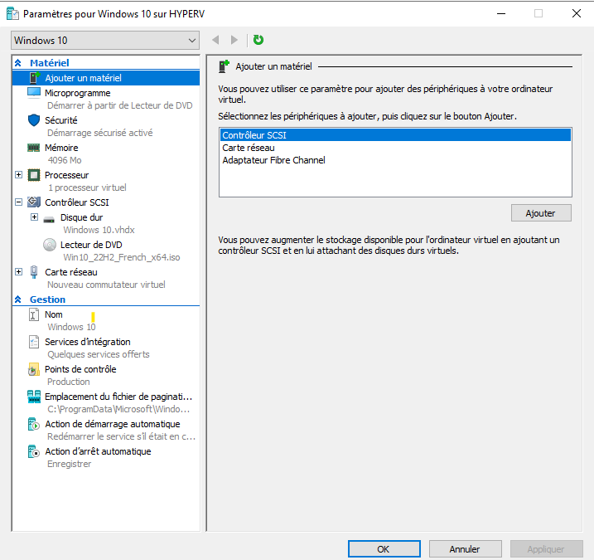Select Carte réseau in device list
594x560 pixels.
(x=249, y=148)
